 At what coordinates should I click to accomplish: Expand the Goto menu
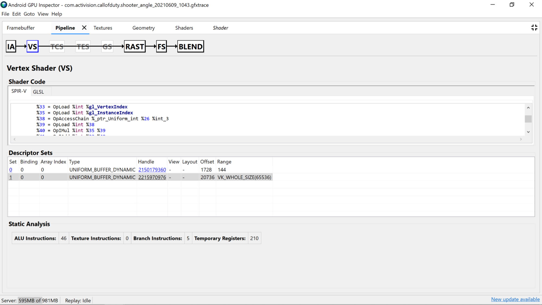pos(29,14)
